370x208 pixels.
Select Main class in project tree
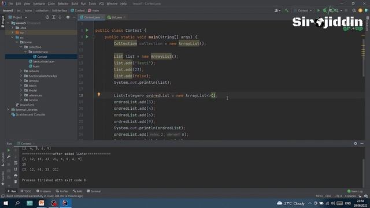(34, 66)
